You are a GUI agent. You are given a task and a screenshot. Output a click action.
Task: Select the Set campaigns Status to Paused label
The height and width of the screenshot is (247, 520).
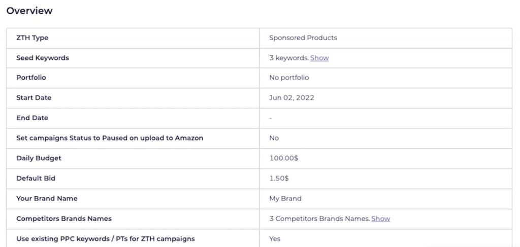click(110, 138)
